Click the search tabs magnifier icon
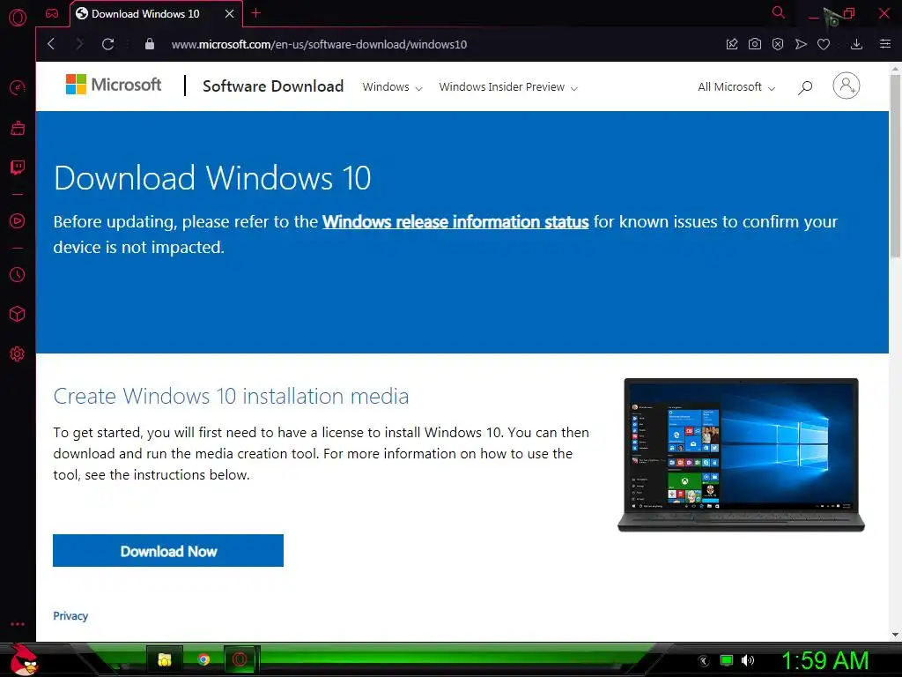Viewport: 902px width, 677px height. point(779,12)
